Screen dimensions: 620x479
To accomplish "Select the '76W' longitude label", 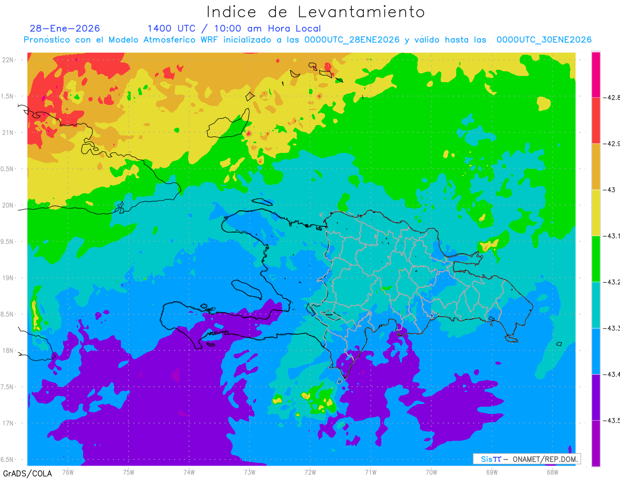I will (68, 472).
